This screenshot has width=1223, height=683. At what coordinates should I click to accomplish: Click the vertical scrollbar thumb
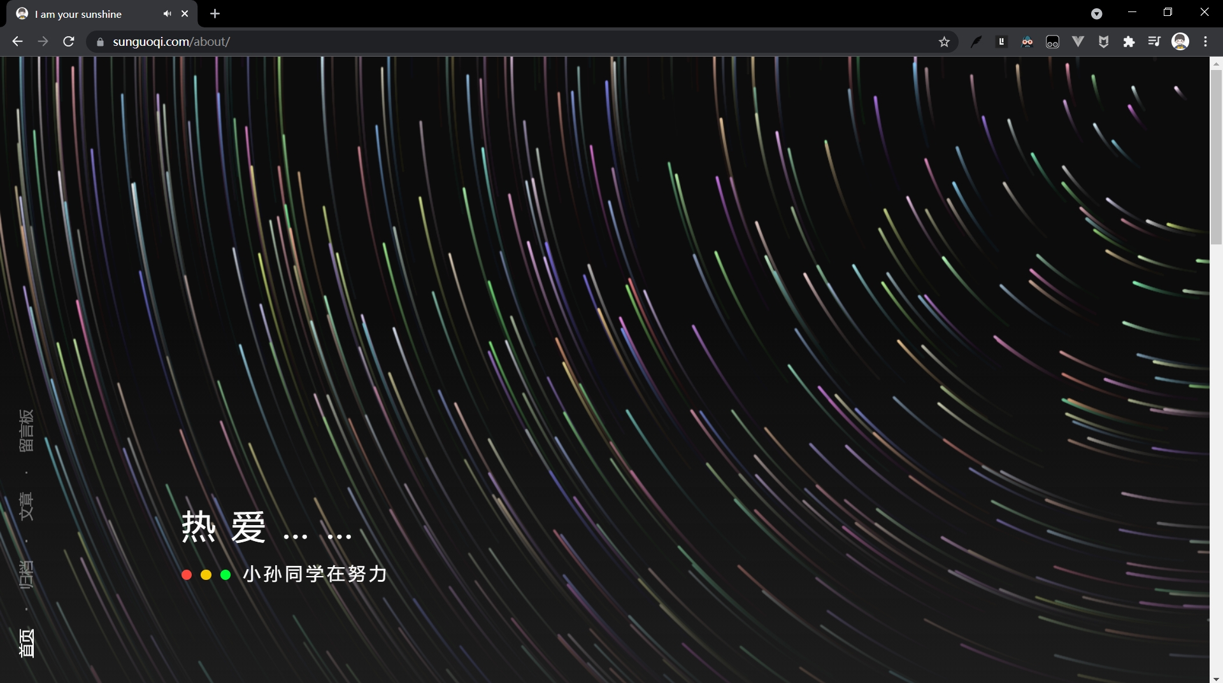point(1216,157)
